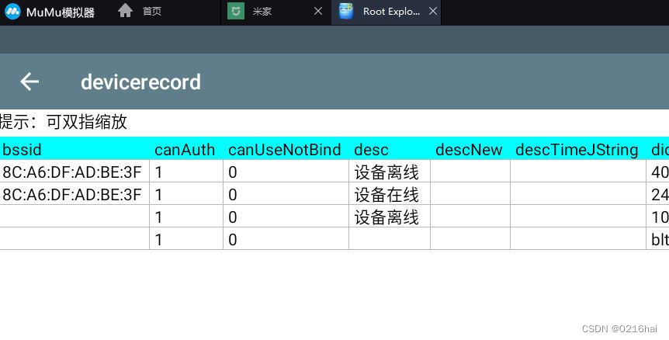
Task: Click the first row 设备离线 cell
Action: (389, 172)
